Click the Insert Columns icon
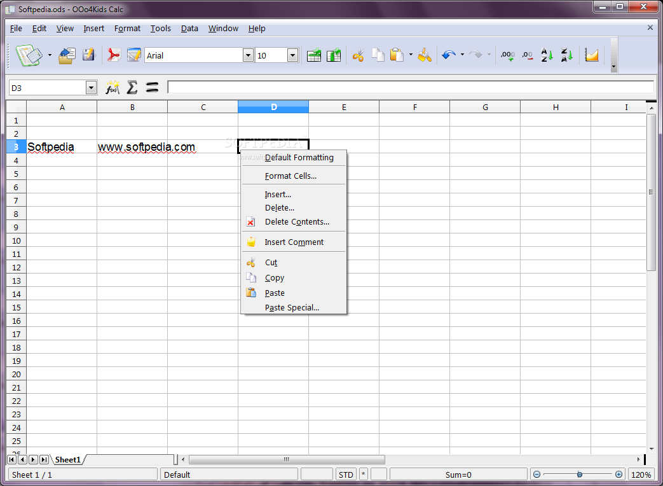Viewport: 663px width, 486px height. [334, 55]
